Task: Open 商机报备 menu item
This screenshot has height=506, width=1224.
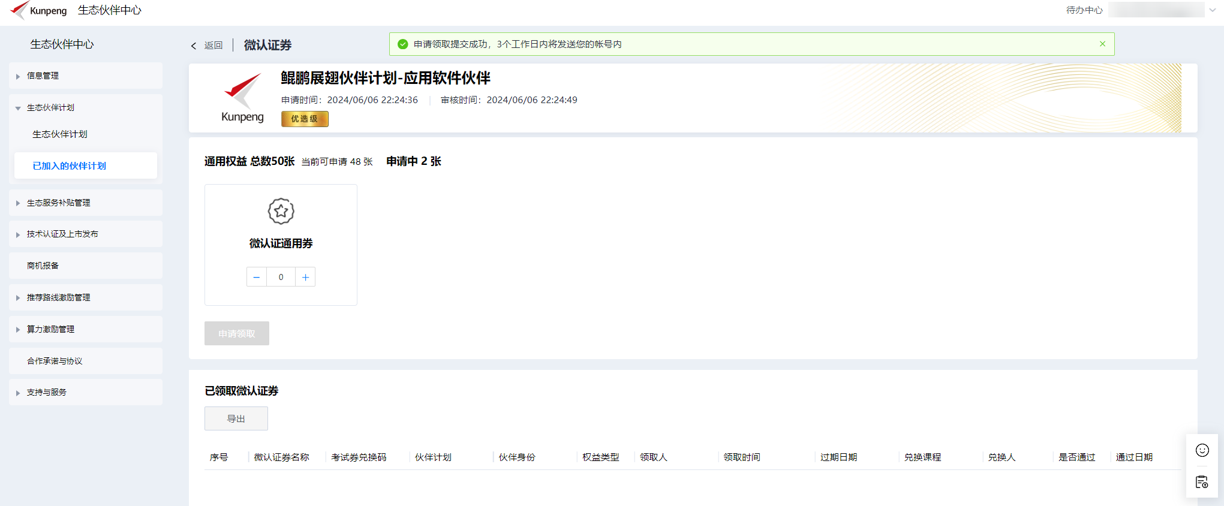Action: point(86,266)
